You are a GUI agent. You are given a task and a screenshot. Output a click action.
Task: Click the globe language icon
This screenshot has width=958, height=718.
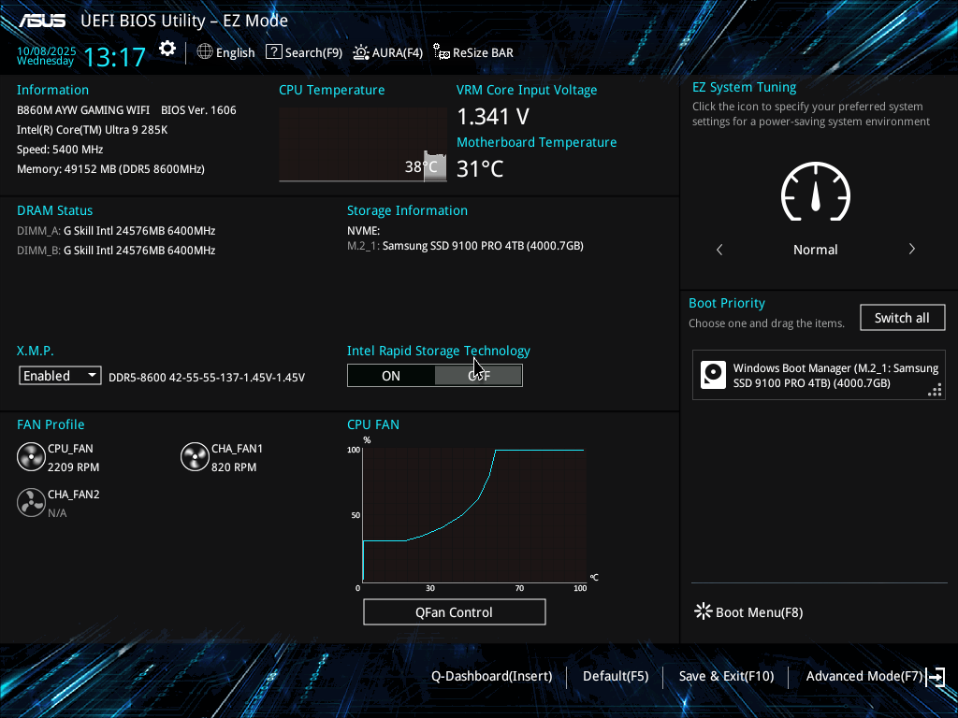(x=205, y=52)
